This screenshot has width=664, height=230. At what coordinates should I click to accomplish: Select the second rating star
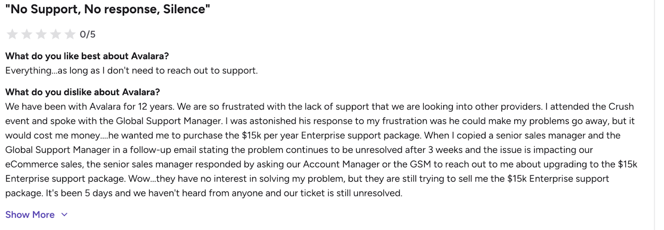pyautogui.click(x=27, y=34)
